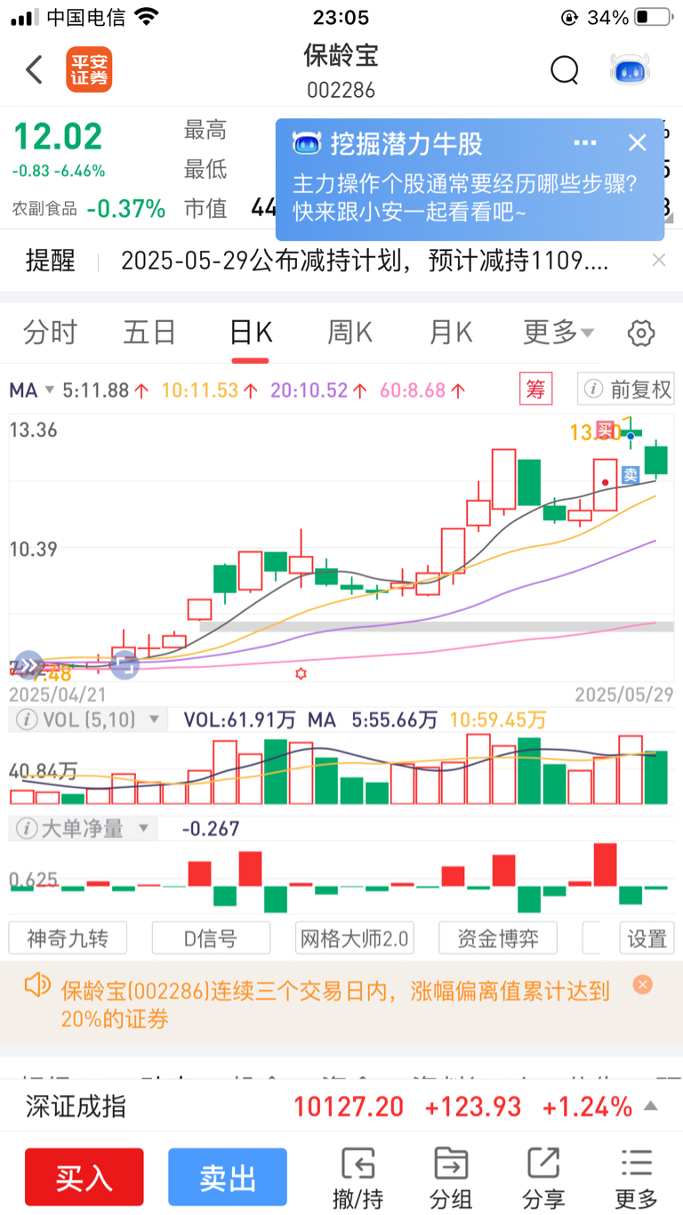Open the robot assistant icon

[630, 69]
